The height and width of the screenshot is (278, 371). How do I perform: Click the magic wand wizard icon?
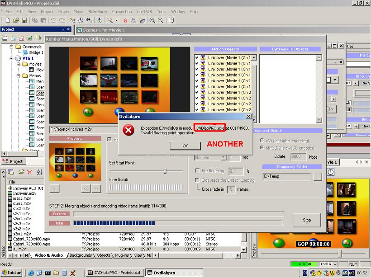(x=110, y=20)
